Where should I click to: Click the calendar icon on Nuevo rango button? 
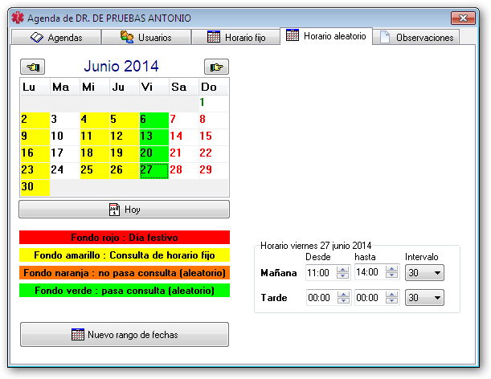click(78, 334)
